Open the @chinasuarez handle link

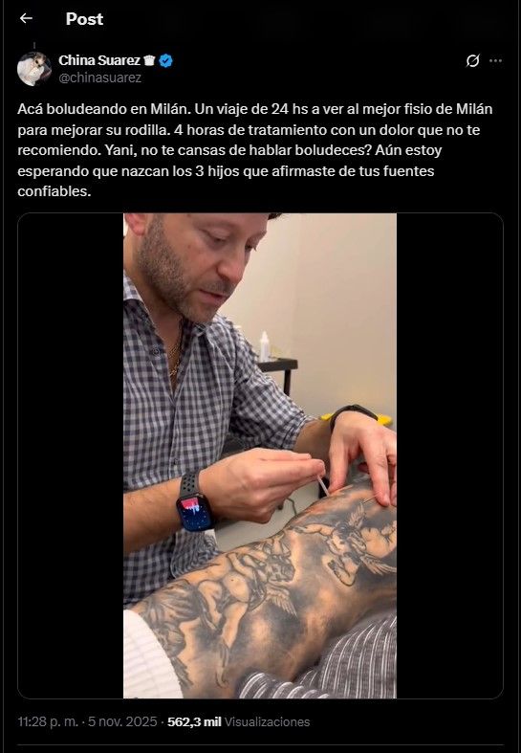pos(99,78)
